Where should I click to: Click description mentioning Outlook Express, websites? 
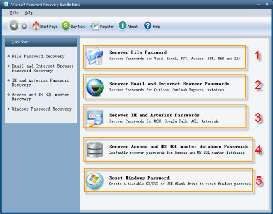click(167, 90)
